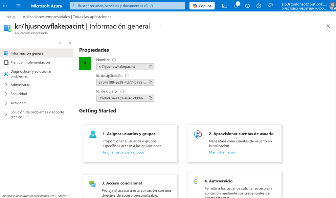The width and height of the screenshot is (336, 198).
Task: Open the portal settings gear
Action: tap(247, 6)
